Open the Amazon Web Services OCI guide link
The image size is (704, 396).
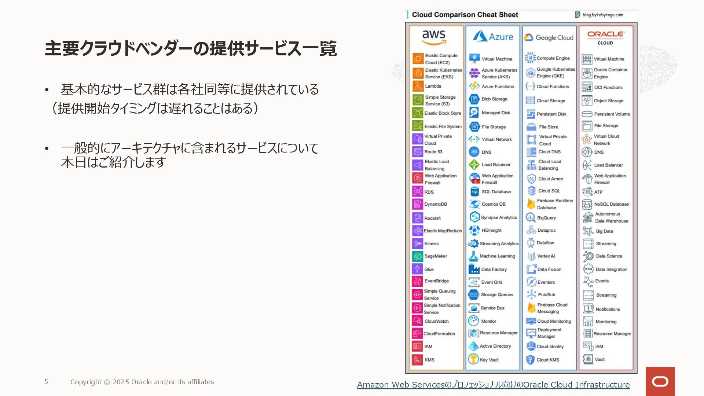pyautogui.click(x=493, y=385)
